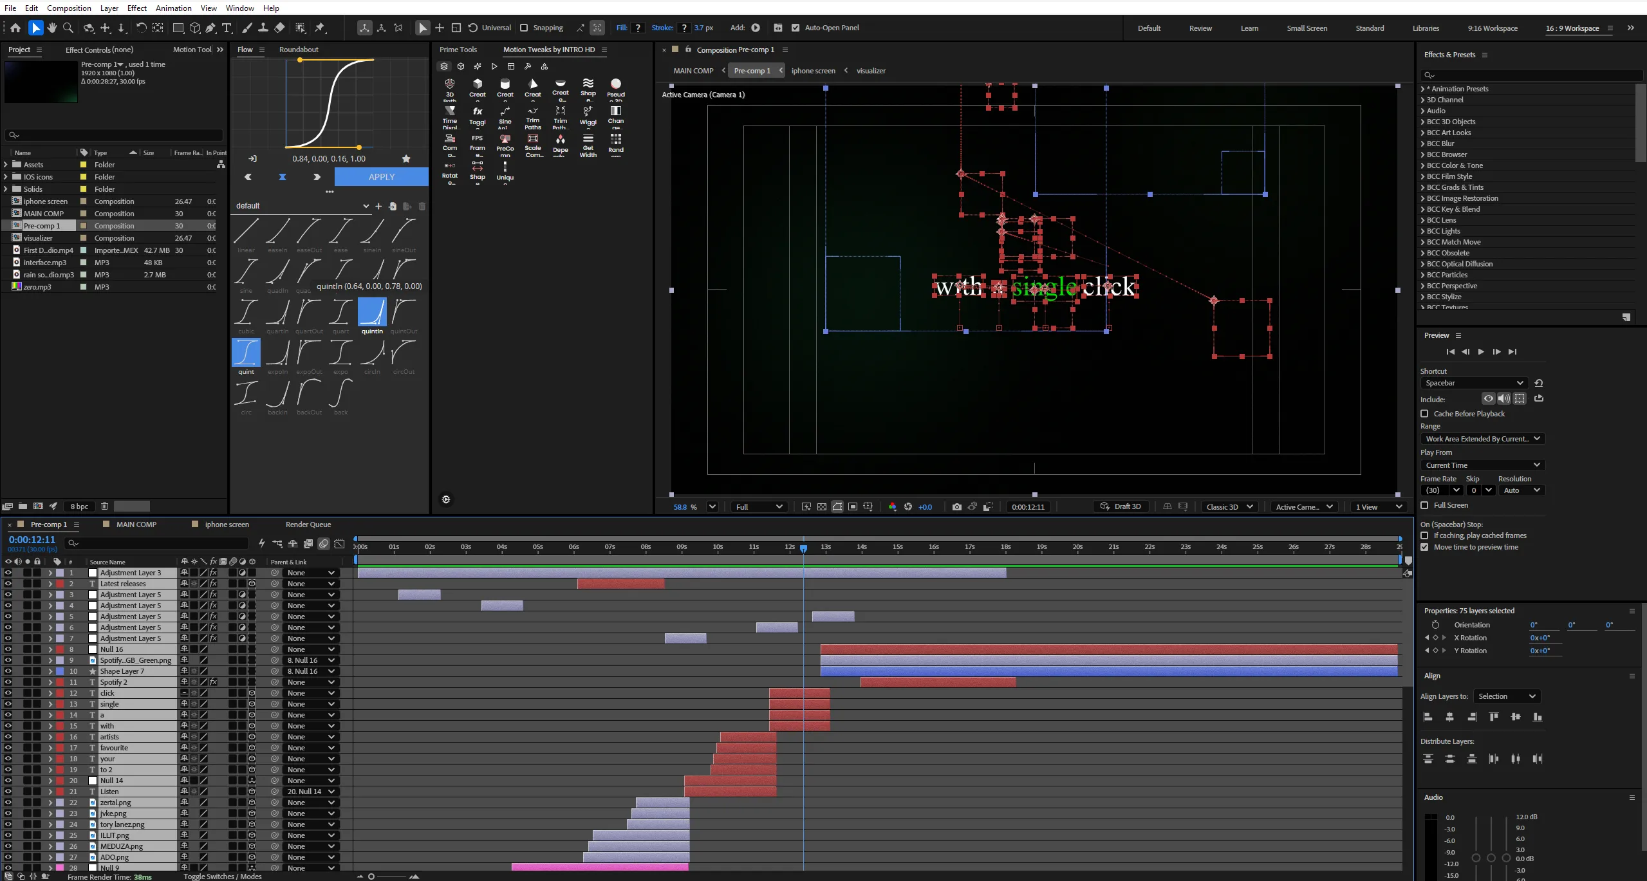Open the Align Layers to Selection dropdown
1647x881 pixels.
click(1506, 696)
